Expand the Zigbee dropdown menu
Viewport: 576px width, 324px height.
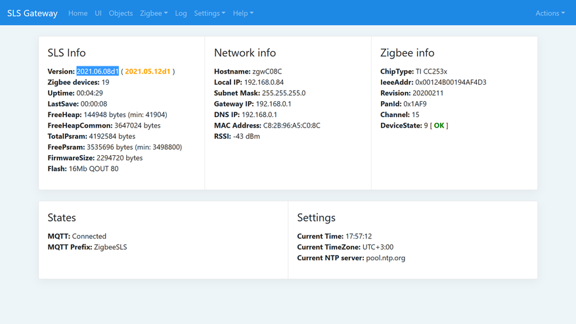point(154,13)
